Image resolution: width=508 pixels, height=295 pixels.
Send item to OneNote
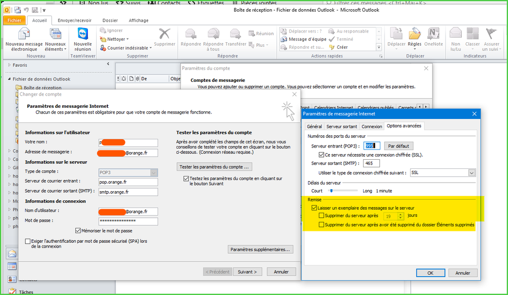433,34
